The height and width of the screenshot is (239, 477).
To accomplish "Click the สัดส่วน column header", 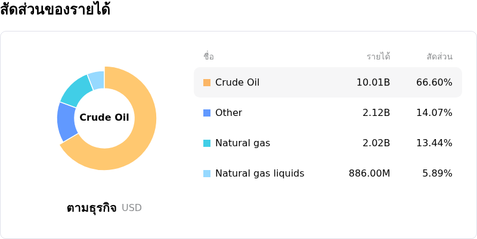I will pyautogui.click(x=439, y=57).
